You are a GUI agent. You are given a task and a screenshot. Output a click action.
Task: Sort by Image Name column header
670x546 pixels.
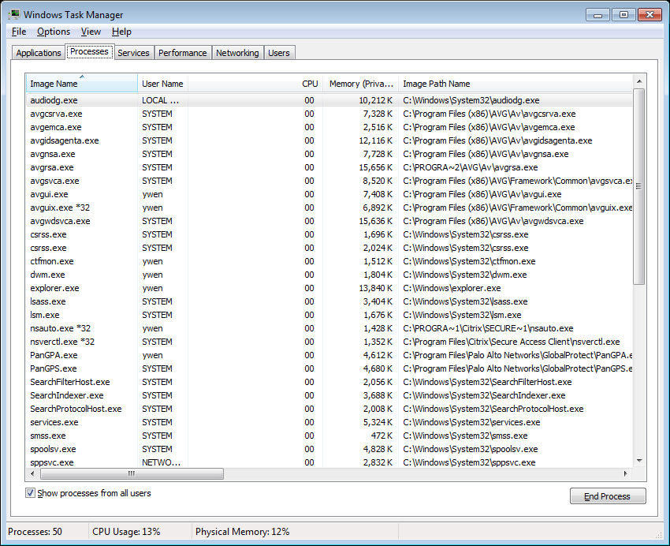point(82,84)
